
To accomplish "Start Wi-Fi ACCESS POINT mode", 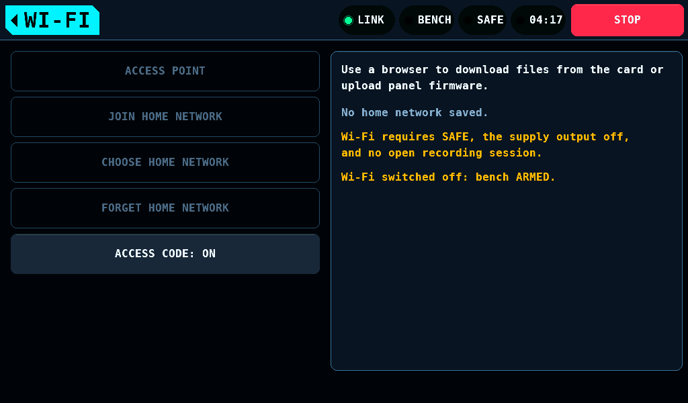I will tap(165, 71).
